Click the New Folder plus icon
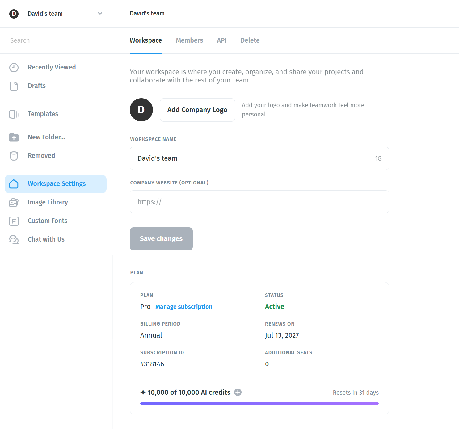The height and width of the screenshot is (429, 459). click(x=14, y=137)
